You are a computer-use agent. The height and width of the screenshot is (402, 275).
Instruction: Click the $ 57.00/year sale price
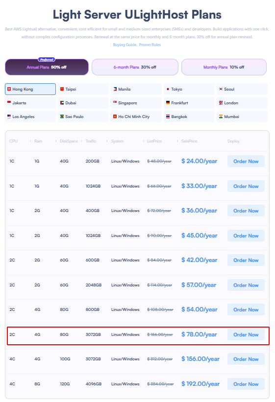[199, 285]
